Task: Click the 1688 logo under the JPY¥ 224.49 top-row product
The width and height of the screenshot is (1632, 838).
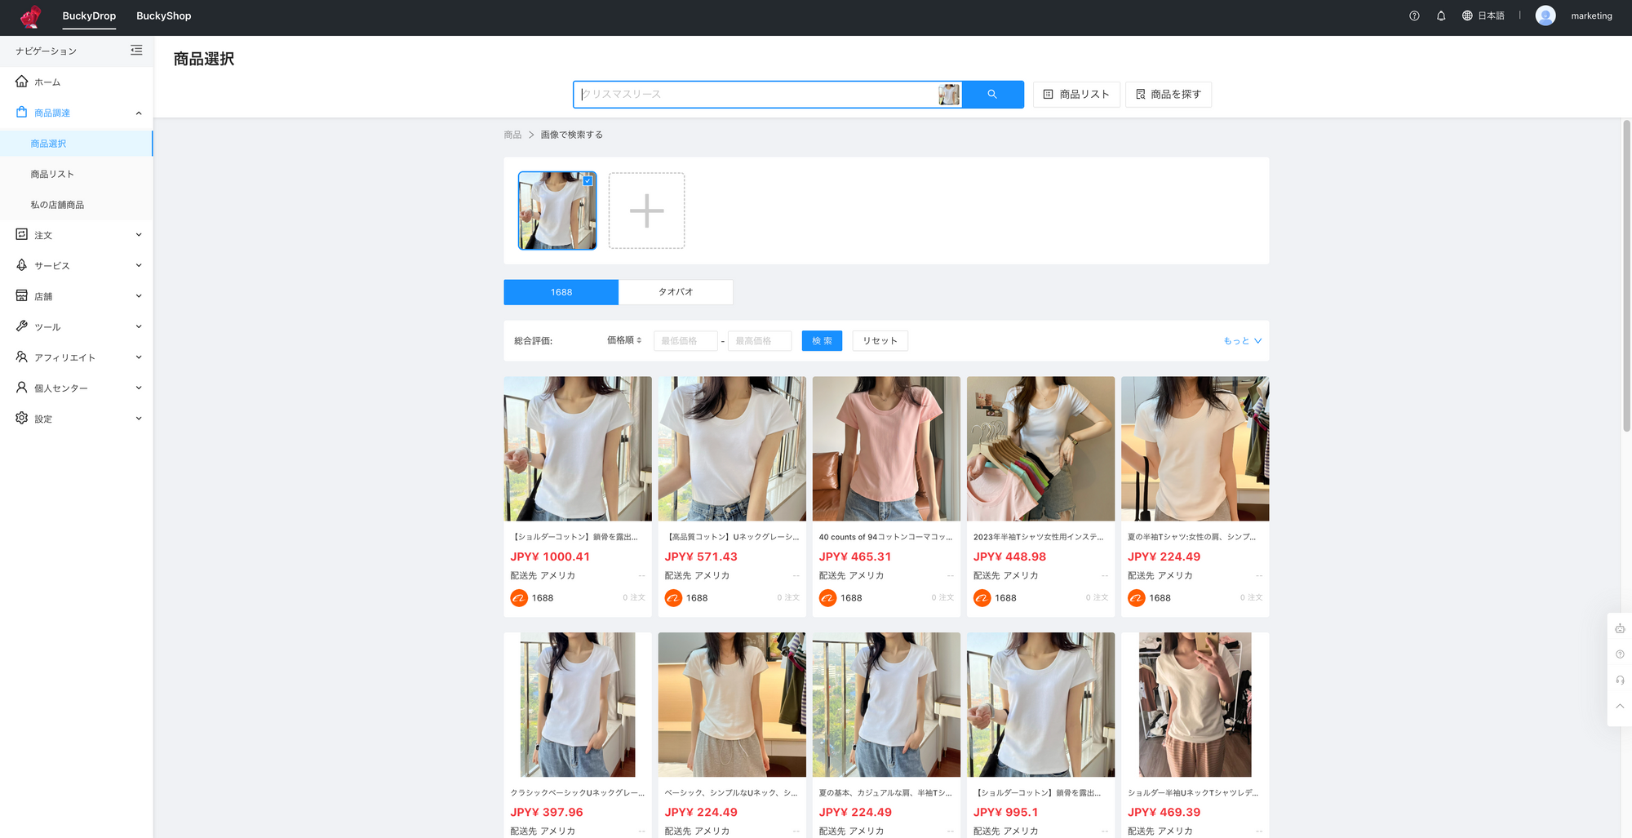Action: pos(1136,598)
